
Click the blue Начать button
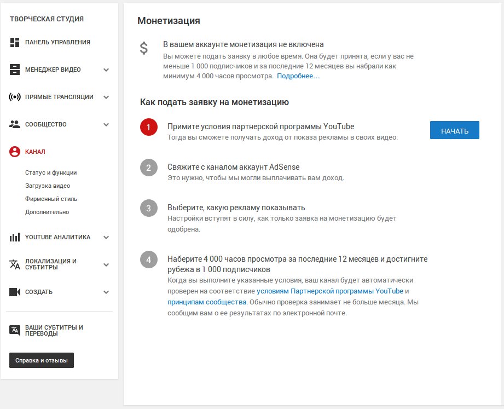point(455,130)
